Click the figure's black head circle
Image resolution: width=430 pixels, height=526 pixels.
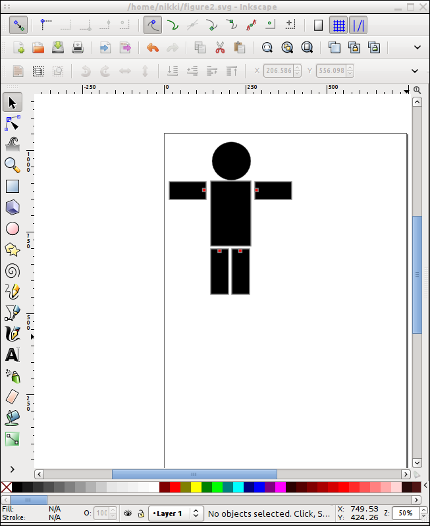231,161
